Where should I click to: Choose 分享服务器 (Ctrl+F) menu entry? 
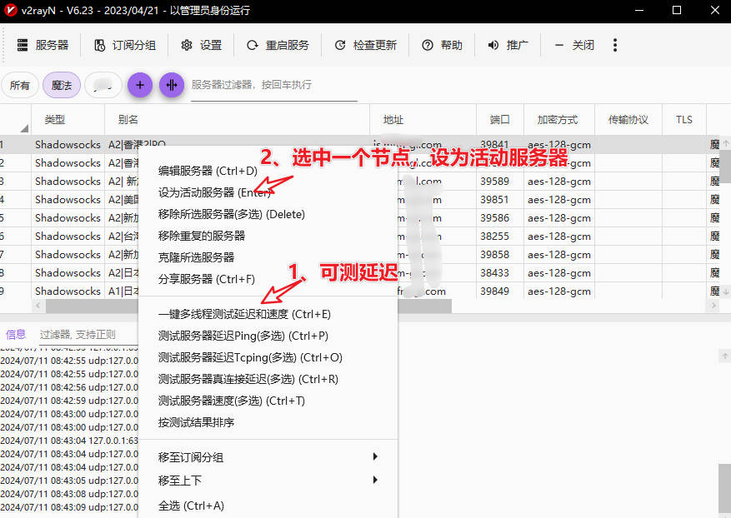[268, 279]
